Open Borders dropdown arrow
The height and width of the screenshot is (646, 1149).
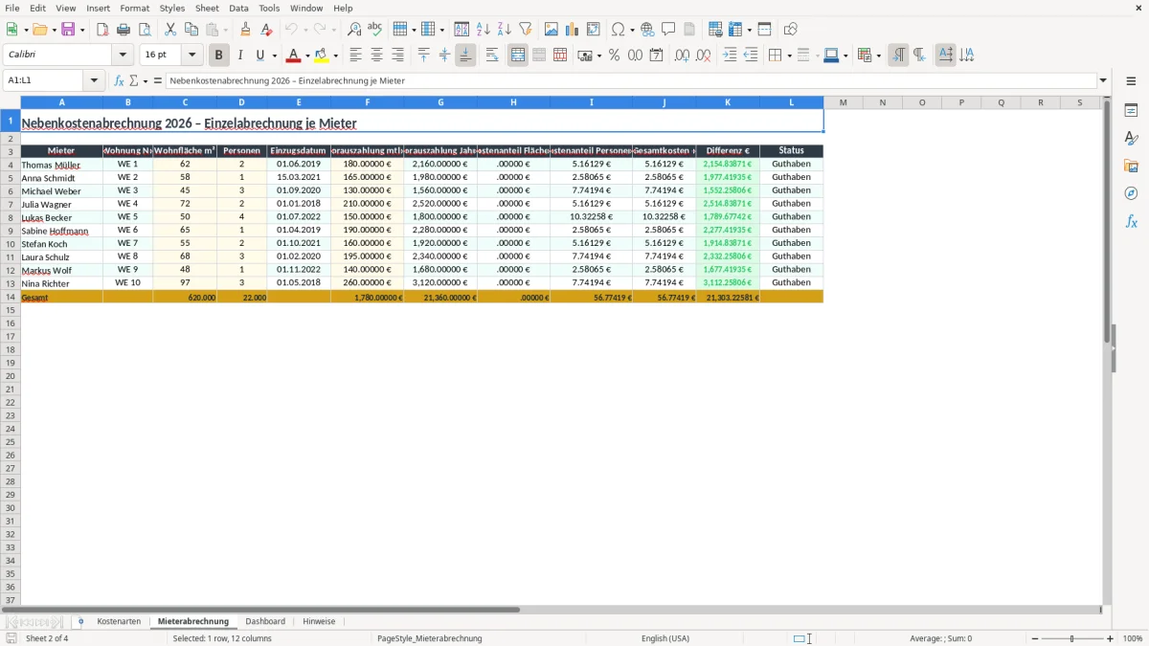coord(788,56)
